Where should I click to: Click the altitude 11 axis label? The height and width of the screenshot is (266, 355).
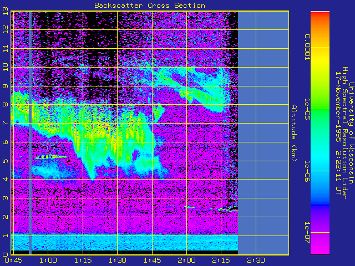pos(5,48)
